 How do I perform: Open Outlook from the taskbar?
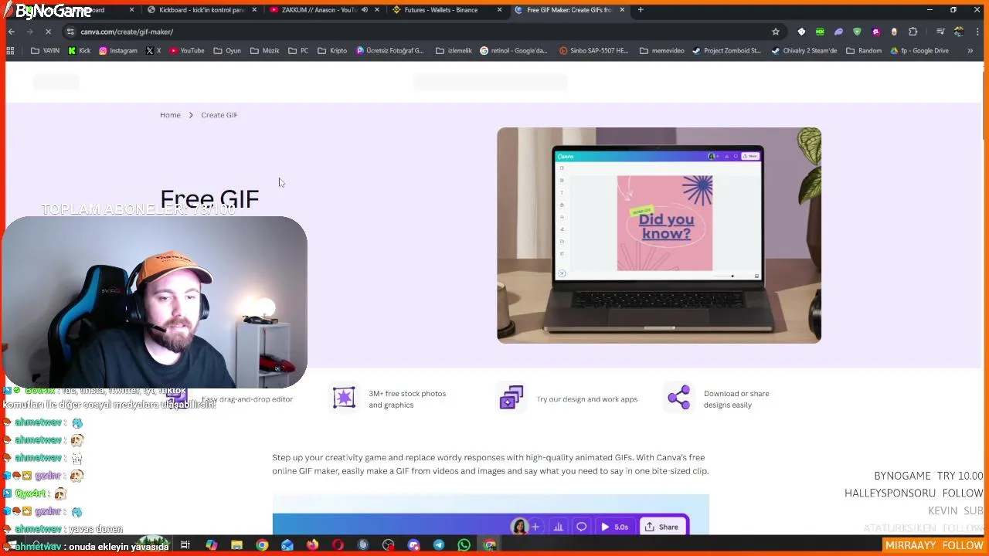tap(287, 545)
